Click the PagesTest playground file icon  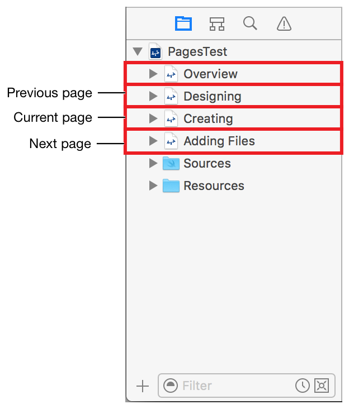(155, 52)
